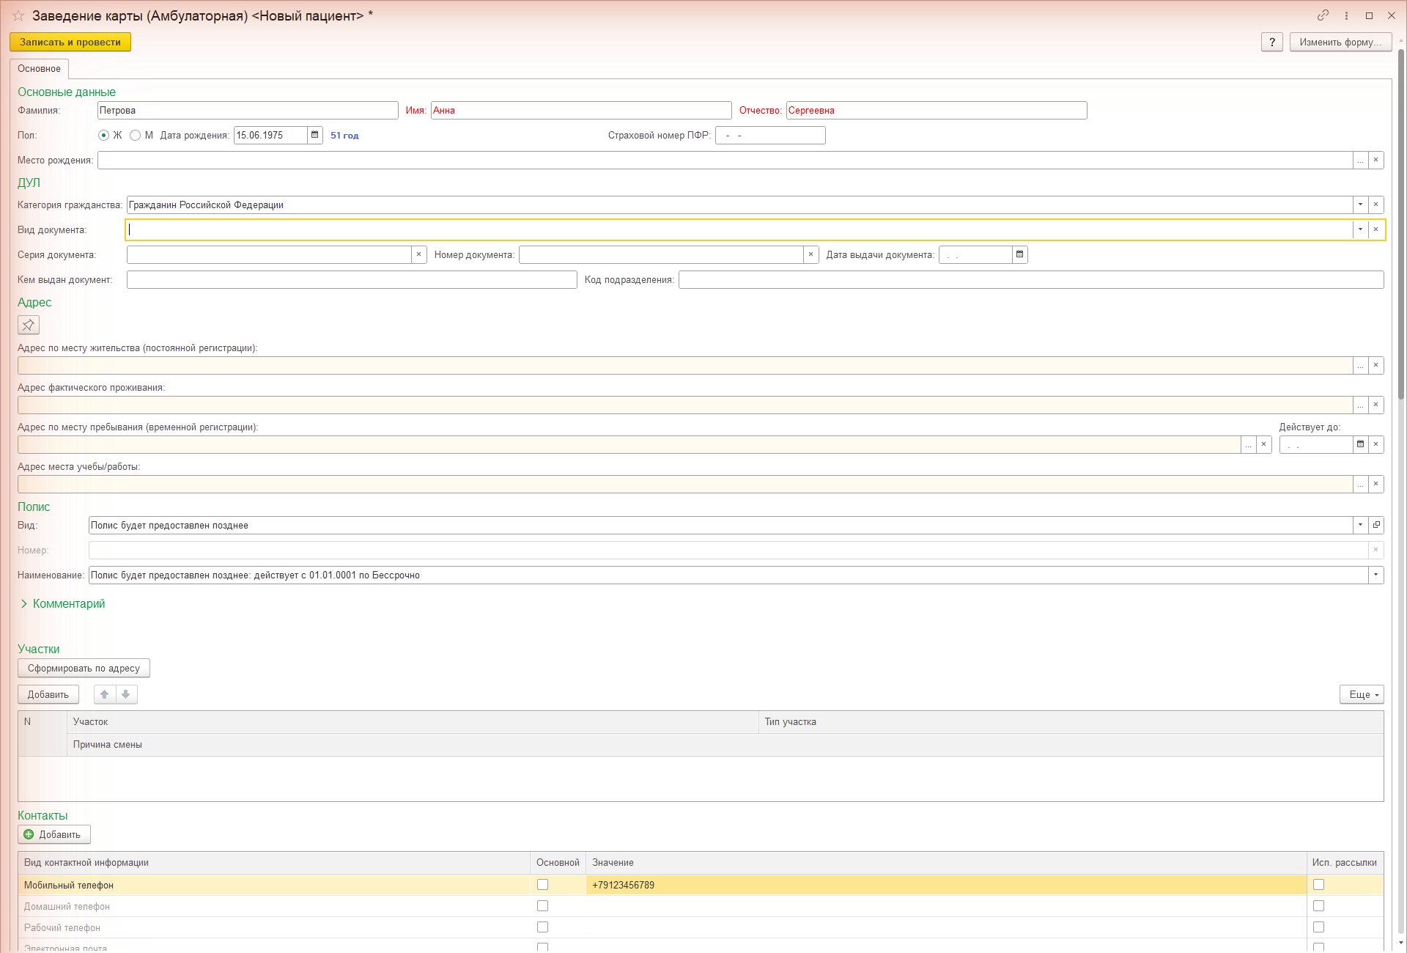This screenshot has height=953, width=1407.
Task: Click Изменить форму button
Action: (1340, 42)
